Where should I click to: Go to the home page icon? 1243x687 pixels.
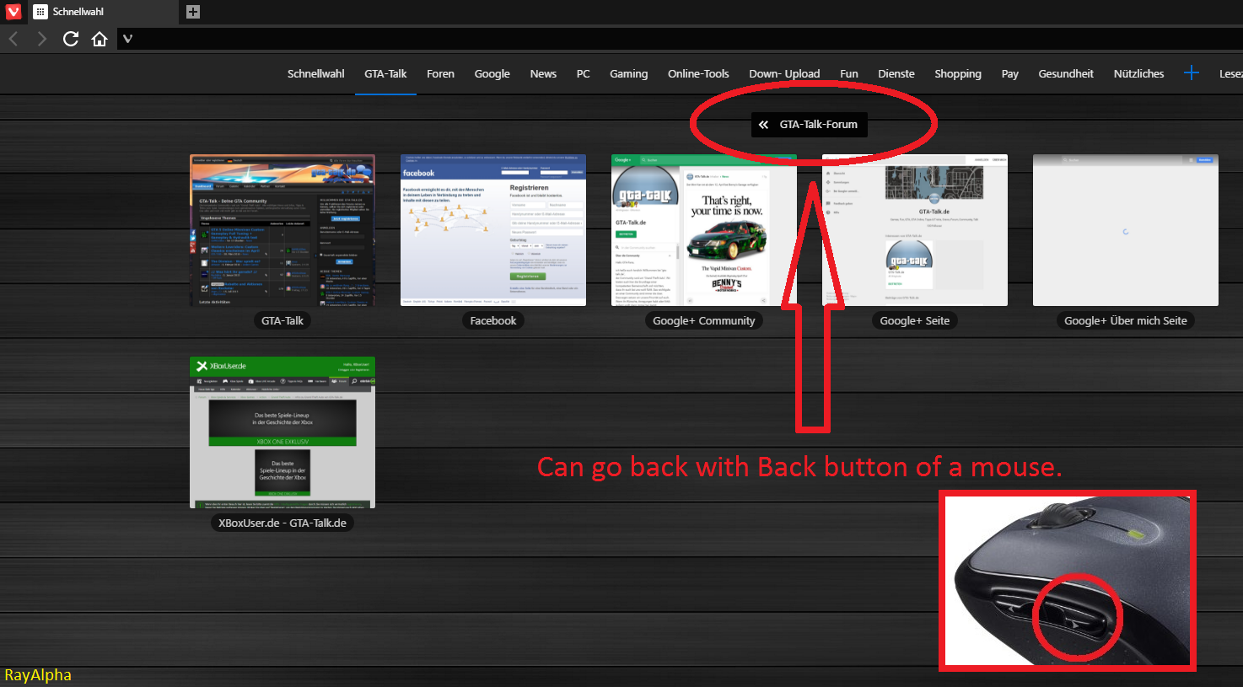click(100, 39)
